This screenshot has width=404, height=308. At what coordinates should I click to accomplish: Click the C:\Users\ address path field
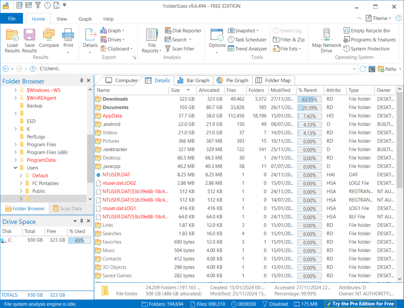pyautogui.click(x=195, y=69)
